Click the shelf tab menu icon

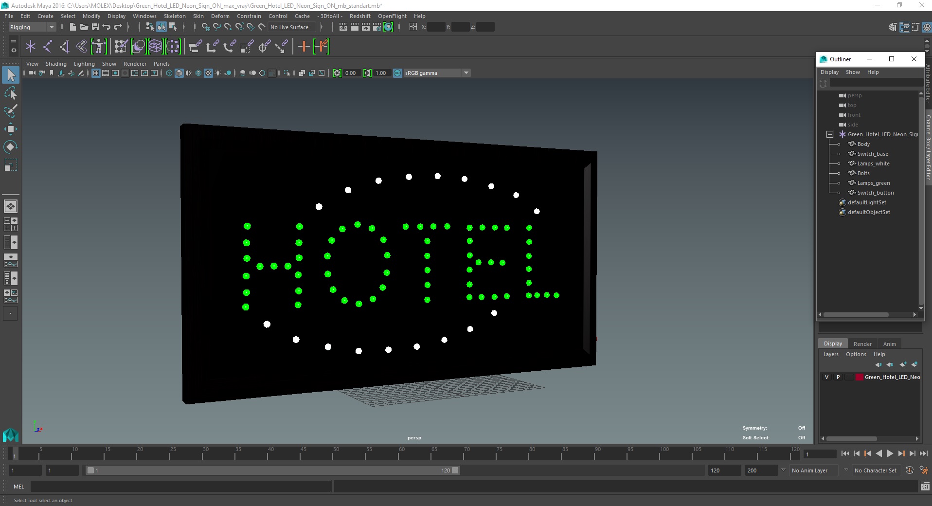pyautogui.click(x=13, y=41)
